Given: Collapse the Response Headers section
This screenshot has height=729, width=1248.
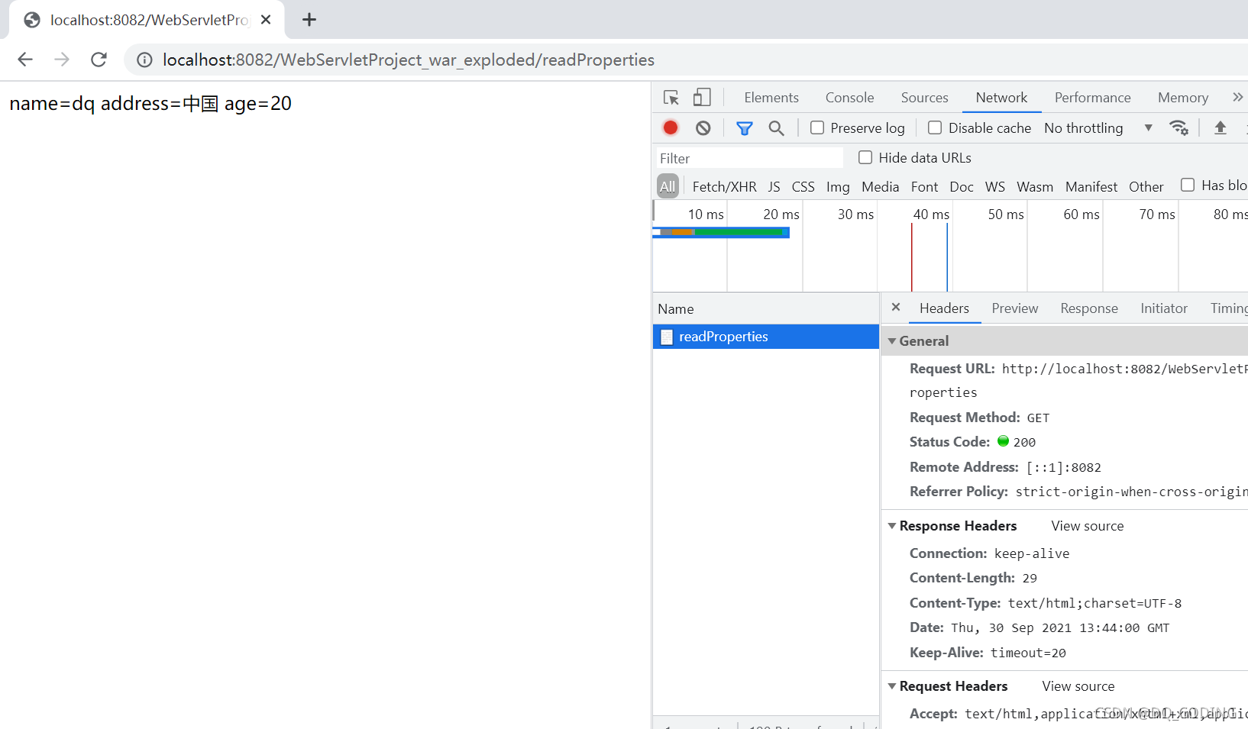Looking at the screenshot, I should [892, 526].
